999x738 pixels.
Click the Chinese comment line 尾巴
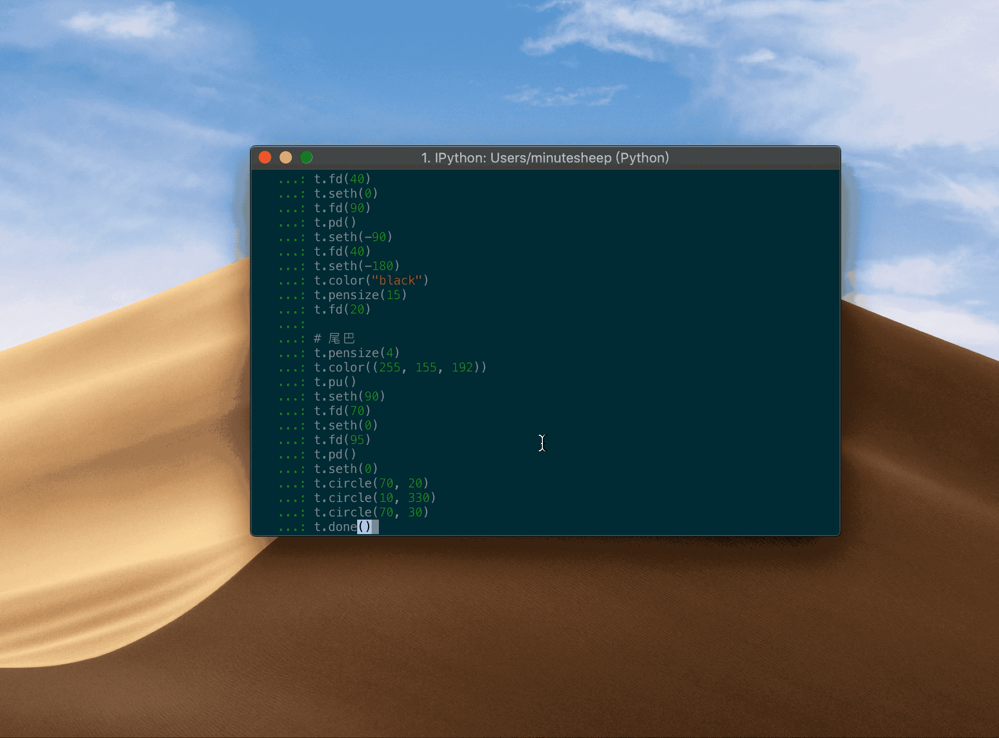click(x=334, y=338)
